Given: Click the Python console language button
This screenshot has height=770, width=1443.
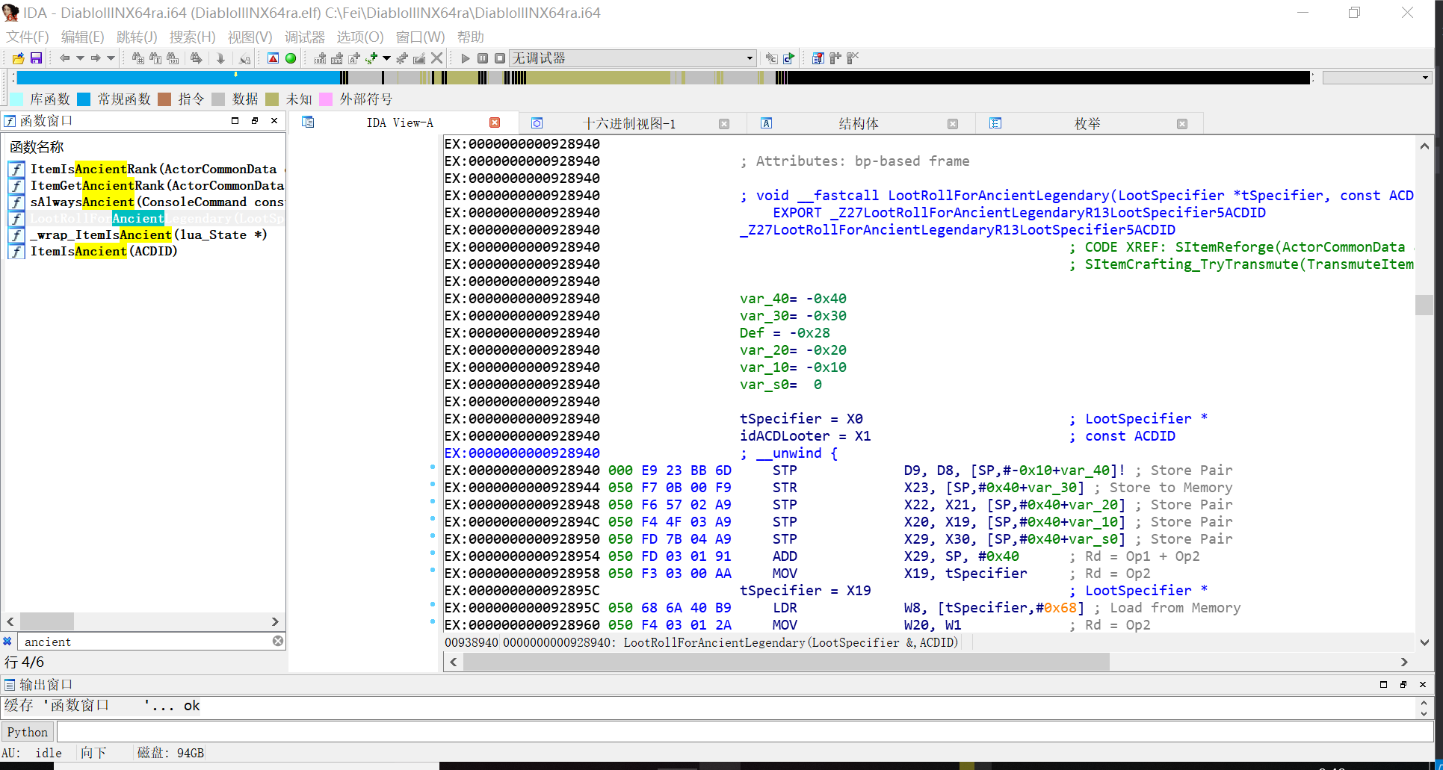Looking at the screenshot, I should tap(28, 732).
